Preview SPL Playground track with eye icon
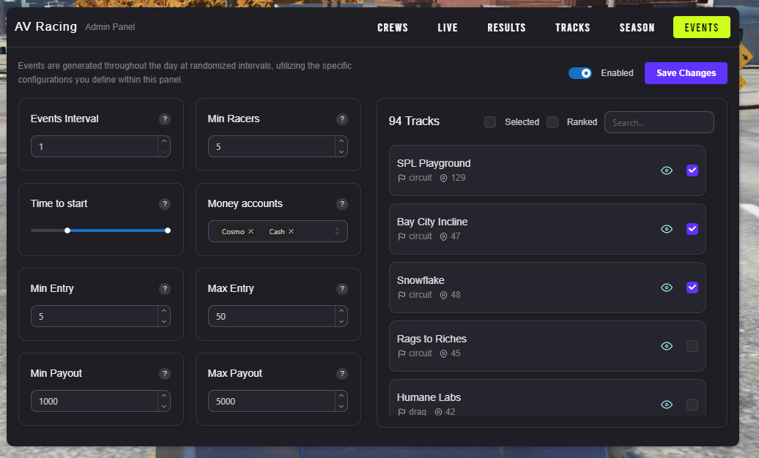Image resolution: width=759 pixels, height=458 pixels. 667,170
